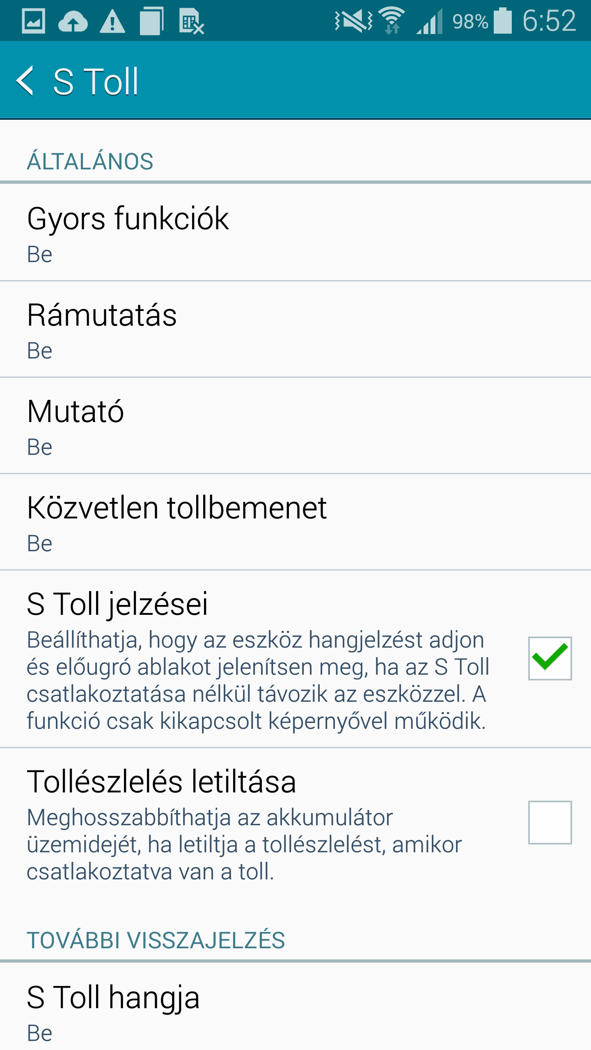The image size is (591, 1050).
Task: Tap the S Toll header title
Action: point(96,82)
